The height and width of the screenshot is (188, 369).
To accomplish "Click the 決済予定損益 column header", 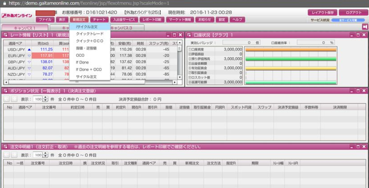I will point(288,107).
